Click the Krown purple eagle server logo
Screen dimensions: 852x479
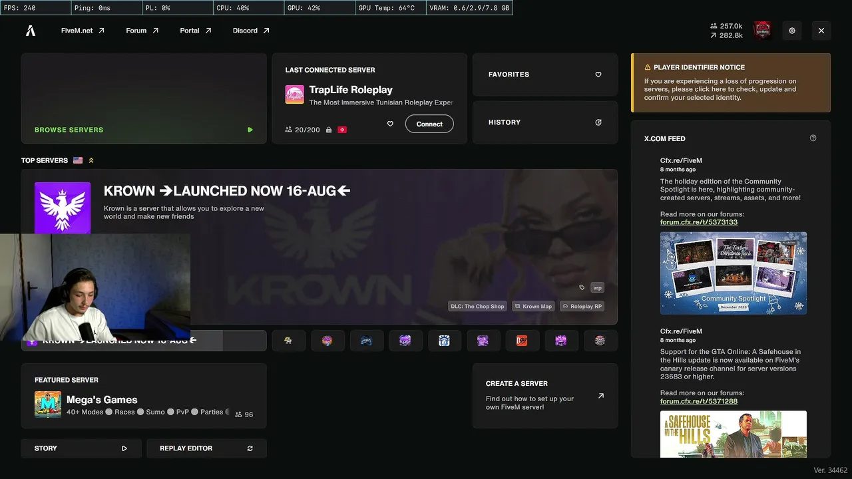coord(63,208)
